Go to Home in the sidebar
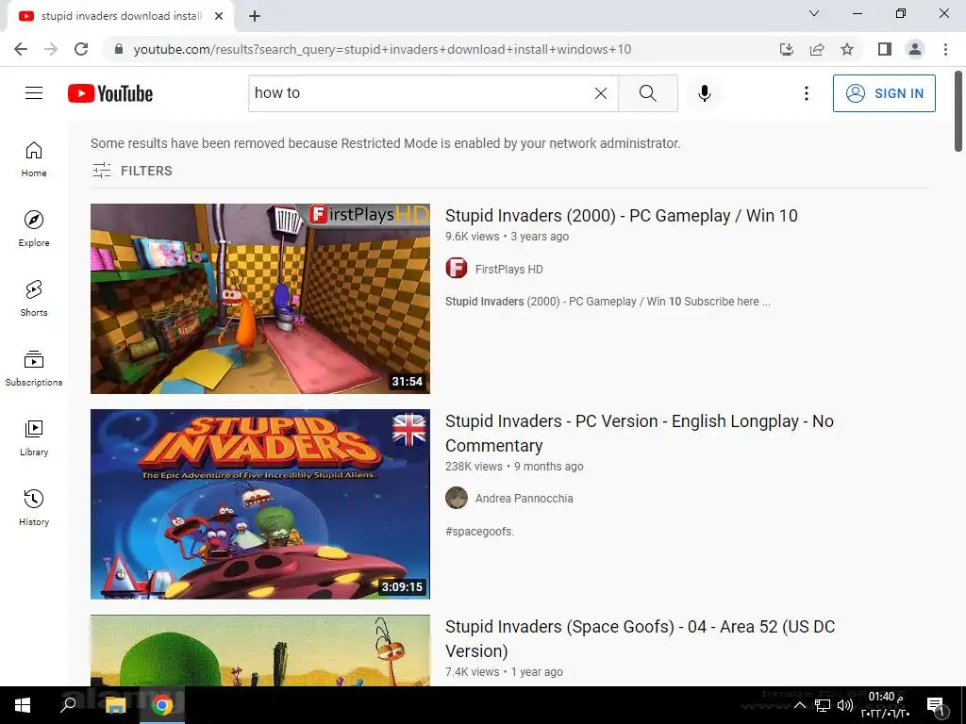 (x=34, y=159)
